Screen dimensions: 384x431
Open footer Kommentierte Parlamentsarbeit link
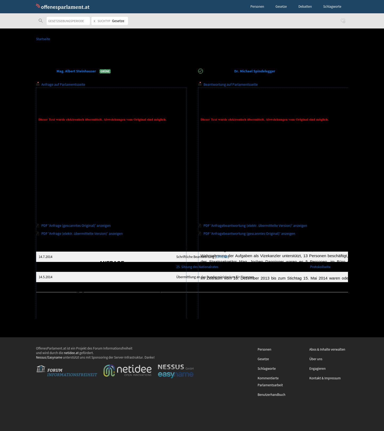click(x=270, y=381)
